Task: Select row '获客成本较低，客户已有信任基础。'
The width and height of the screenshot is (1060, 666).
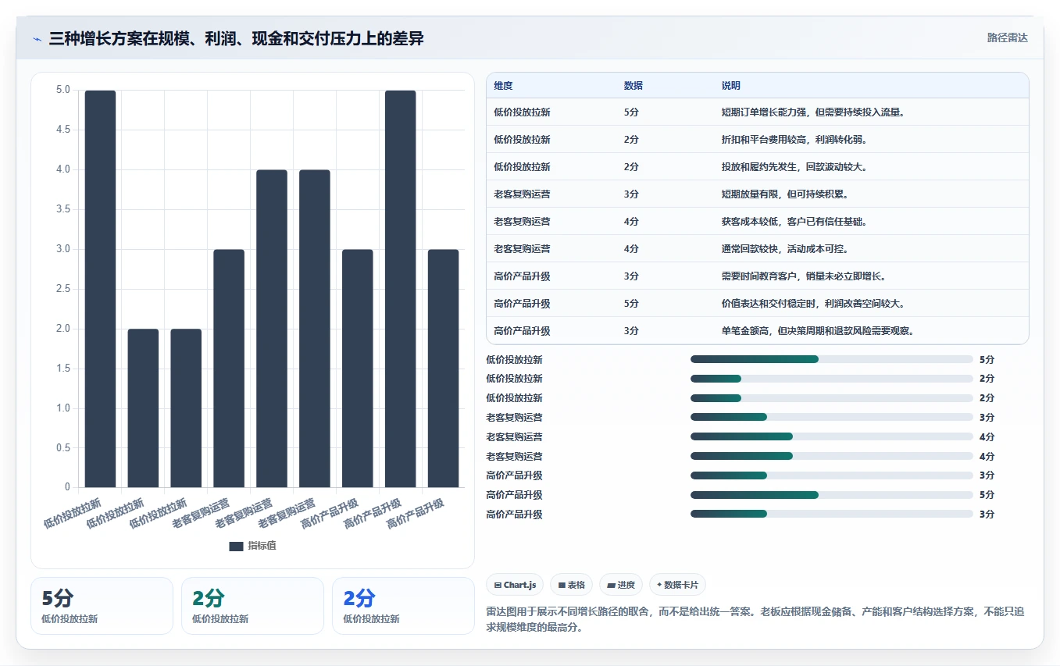Action: click(758, 222)
